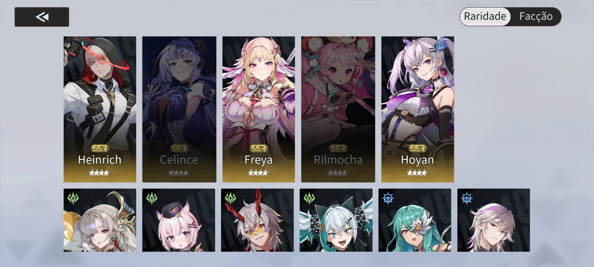Screen dimensions: 594x267
Task: Select Freya character card
Action: [258, 109]
